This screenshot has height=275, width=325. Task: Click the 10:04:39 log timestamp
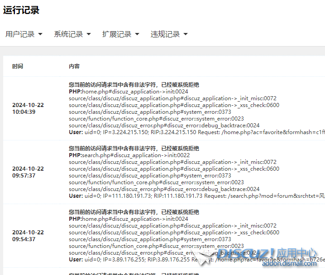click(24, 112)
